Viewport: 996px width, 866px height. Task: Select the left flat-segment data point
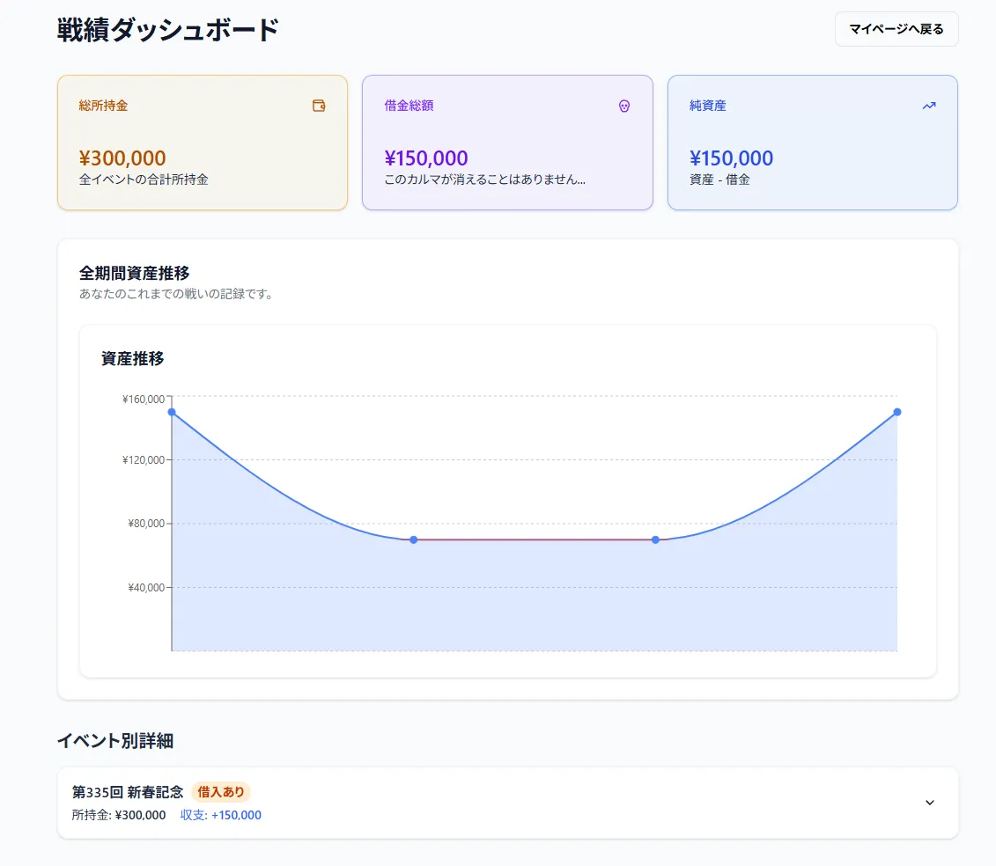pyautogui.click(x=413, y=540)
